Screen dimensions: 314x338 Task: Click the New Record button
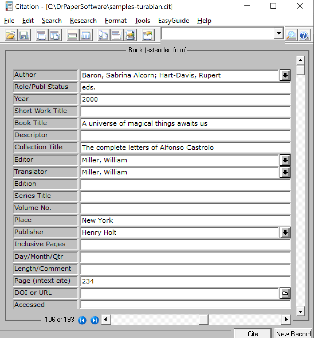tap(293, 334)
